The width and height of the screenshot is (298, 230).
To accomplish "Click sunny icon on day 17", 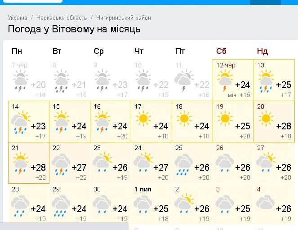I will (x=143, y=119).
